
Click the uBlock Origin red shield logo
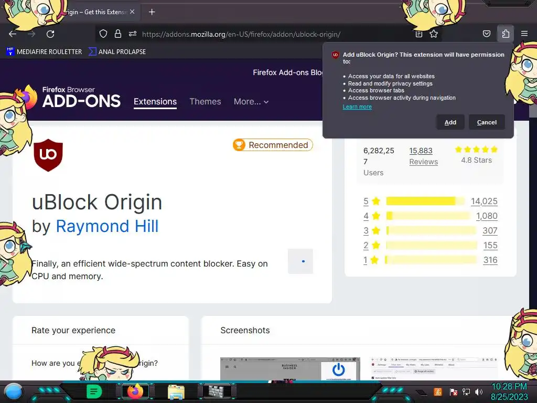click(48, 155)
